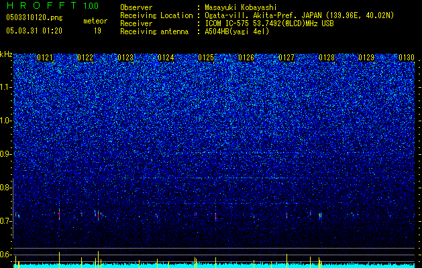This screenshot has height=268, width=422.
Task: Click the 0123 time marker
Action: 125,58
